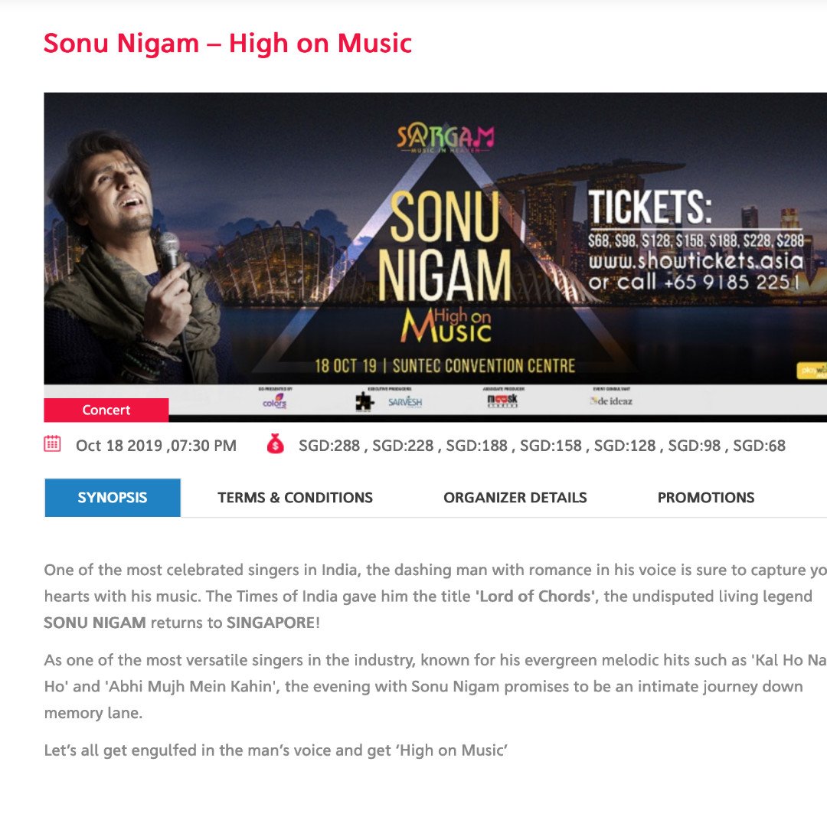Image resolution: width=827 pixels, height=827 pixels.
Task: Click the Sarvesh sponsor logo
Action: (x=405, y=402)
